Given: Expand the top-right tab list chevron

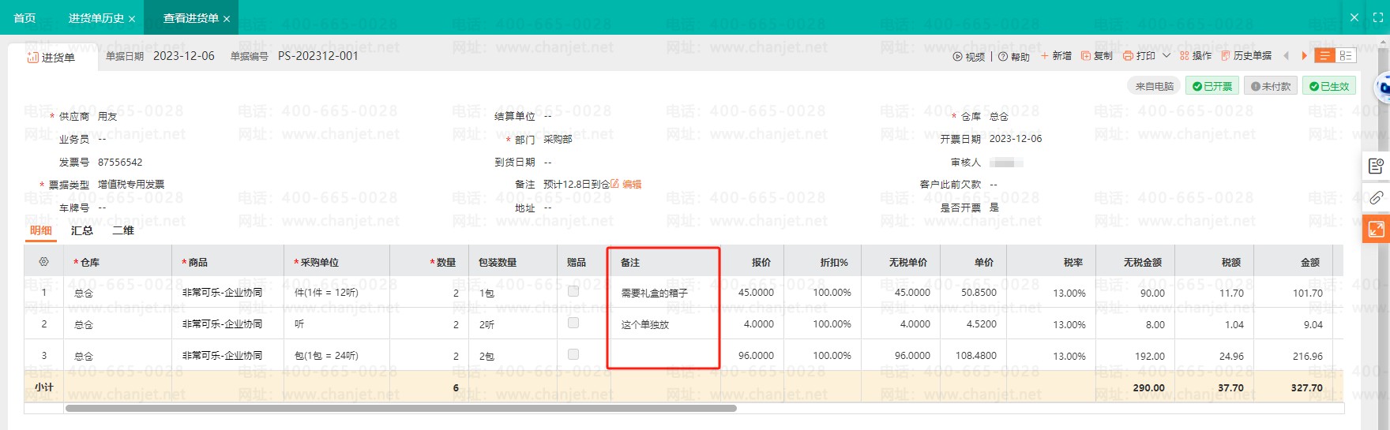Looking at the screenshot, I should pos(1354,17).
